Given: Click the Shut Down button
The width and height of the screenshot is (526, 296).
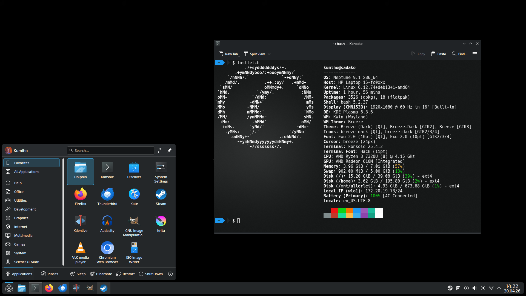Looking at the screenshot, I should (151, 274).
